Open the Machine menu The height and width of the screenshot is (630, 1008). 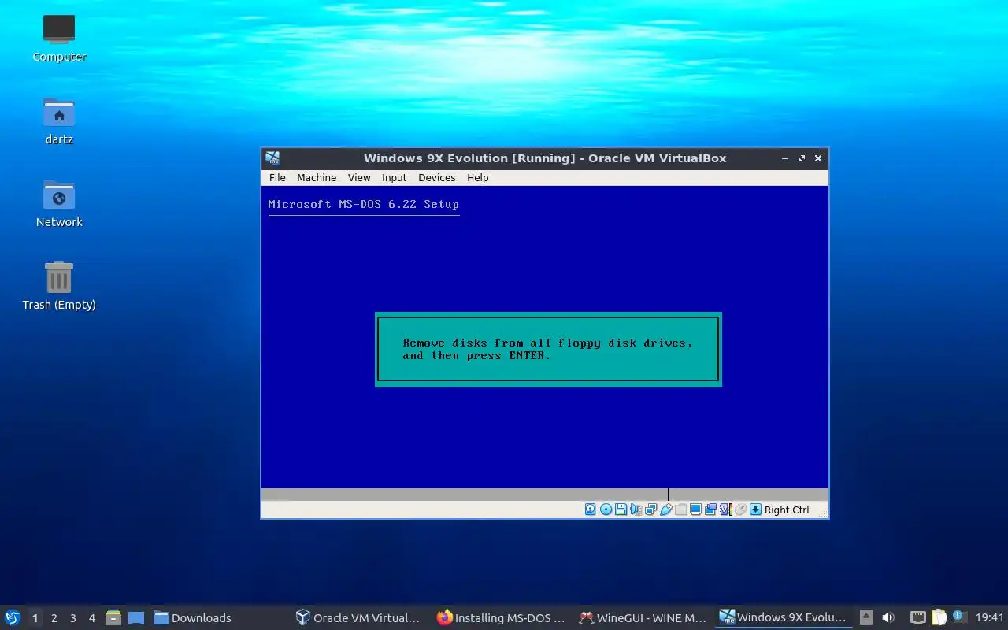tap(317, 178)
